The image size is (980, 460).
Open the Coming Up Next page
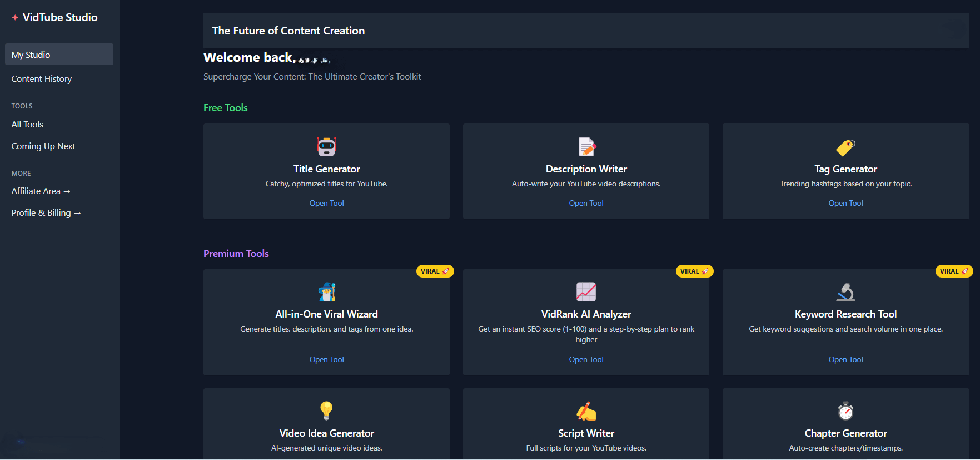[43, 146]
